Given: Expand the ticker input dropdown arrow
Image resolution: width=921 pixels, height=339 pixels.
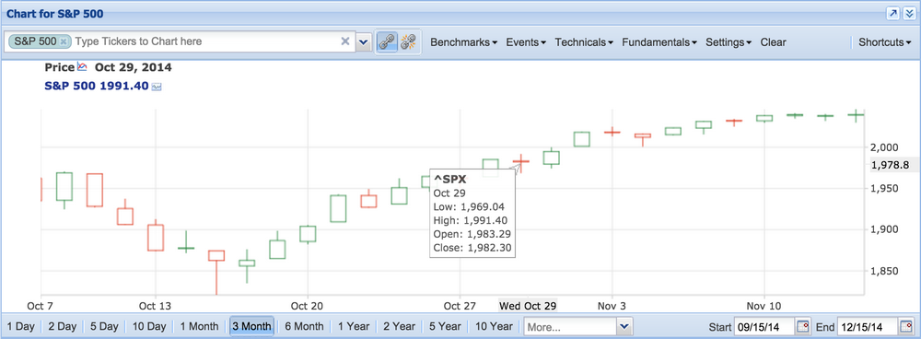Looking at the screenshot, I should pyautogui.click(x=364, y=41).
